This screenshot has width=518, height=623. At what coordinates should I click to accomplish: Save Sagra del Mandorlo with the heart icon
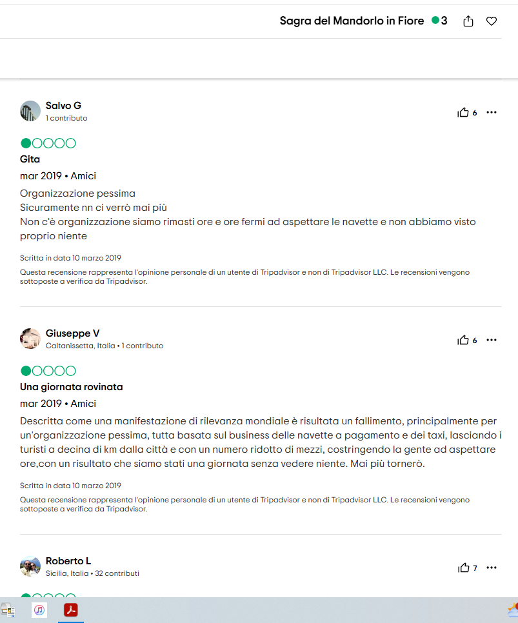[x=492, y=21]
